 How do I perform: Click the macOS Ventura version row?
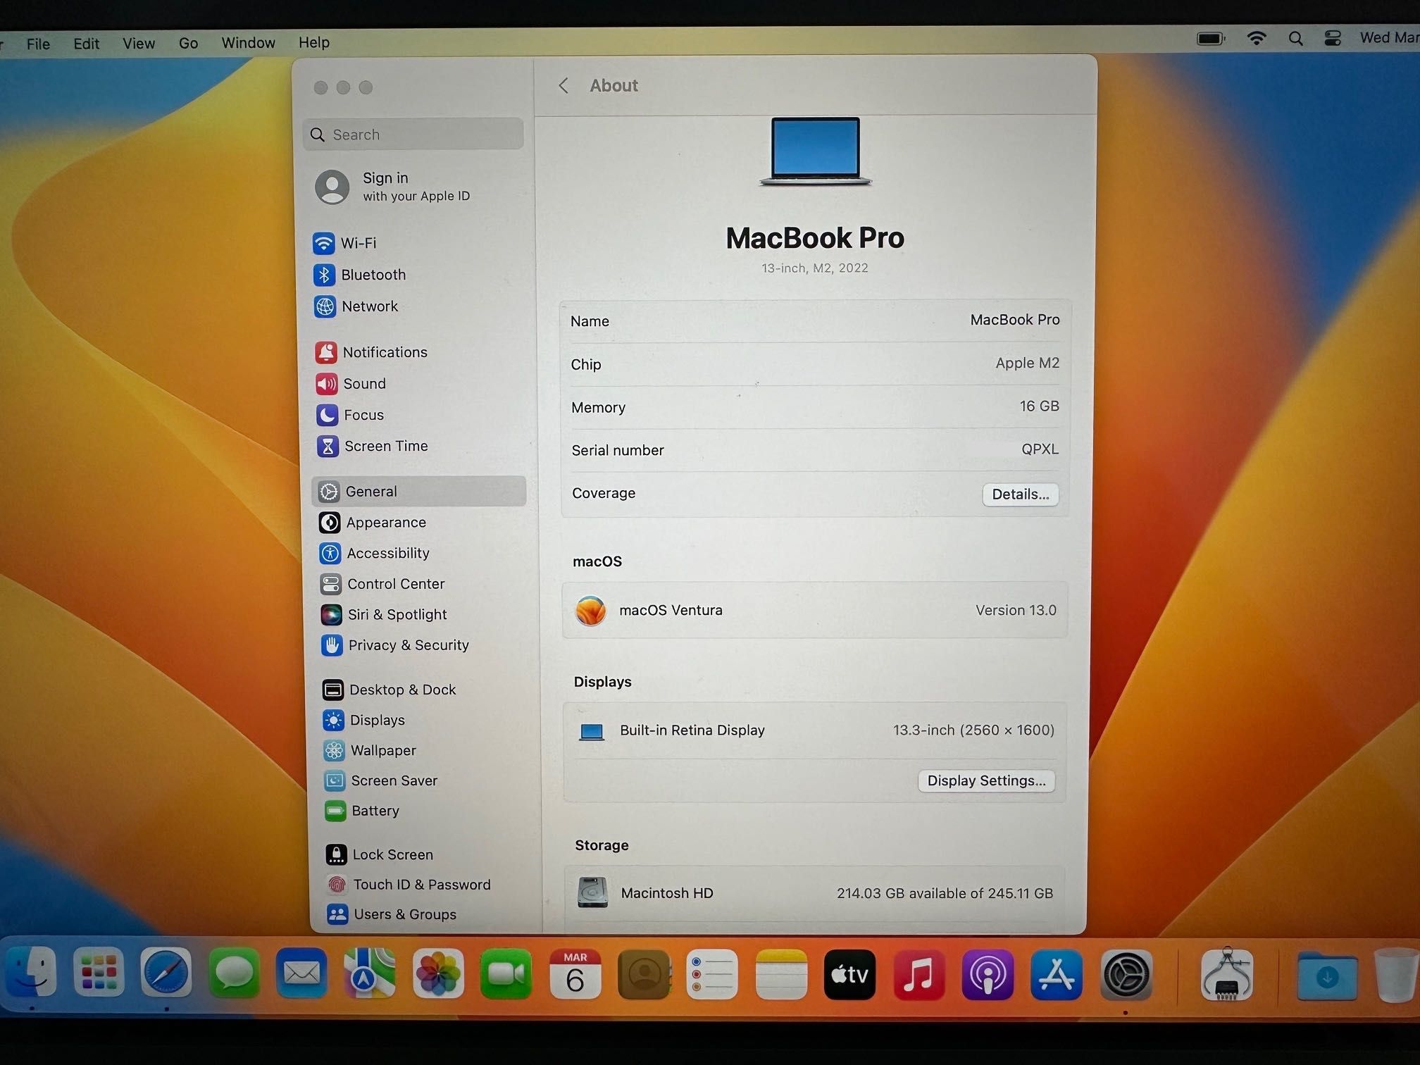[x=815, y=610]
